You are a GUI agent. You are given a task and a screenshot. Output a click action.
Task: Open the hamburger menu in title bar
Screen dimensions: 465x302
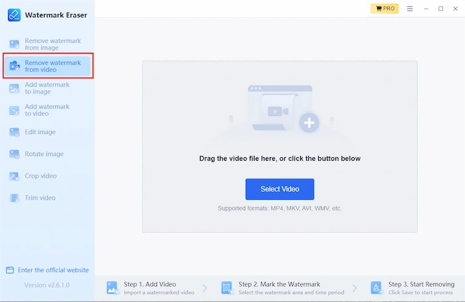tap(410, 9)
